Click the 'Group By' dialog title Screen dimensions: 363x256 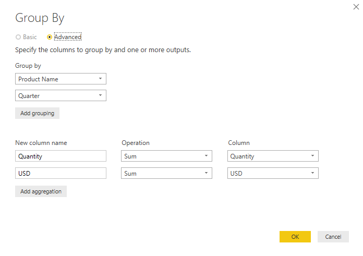[x=40, y=18]
